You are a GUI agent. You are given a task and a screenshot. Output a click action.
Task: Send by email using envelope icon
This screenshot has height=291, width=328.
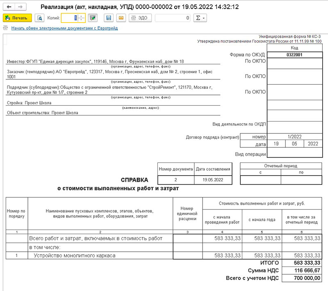[121, 18]
